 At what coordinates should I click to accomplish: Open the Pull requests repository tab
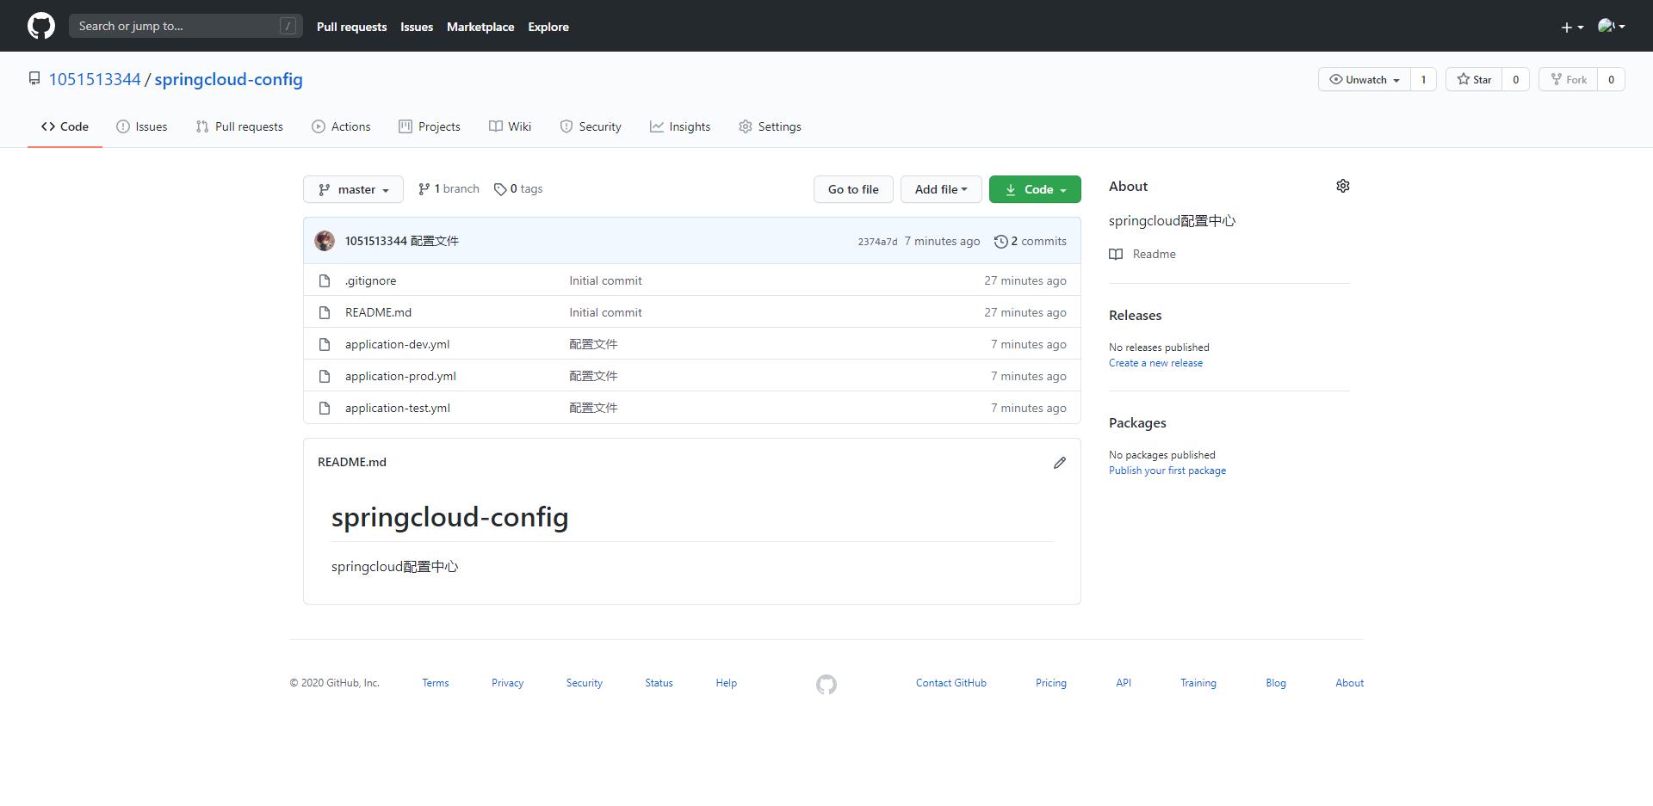239,126
